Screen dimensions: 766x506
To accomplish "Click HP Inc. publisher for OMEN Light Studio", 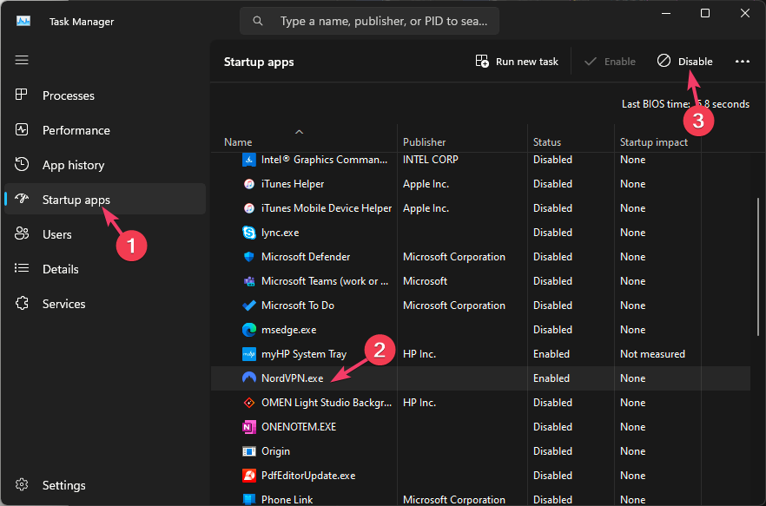I will (x=419, y=403).
